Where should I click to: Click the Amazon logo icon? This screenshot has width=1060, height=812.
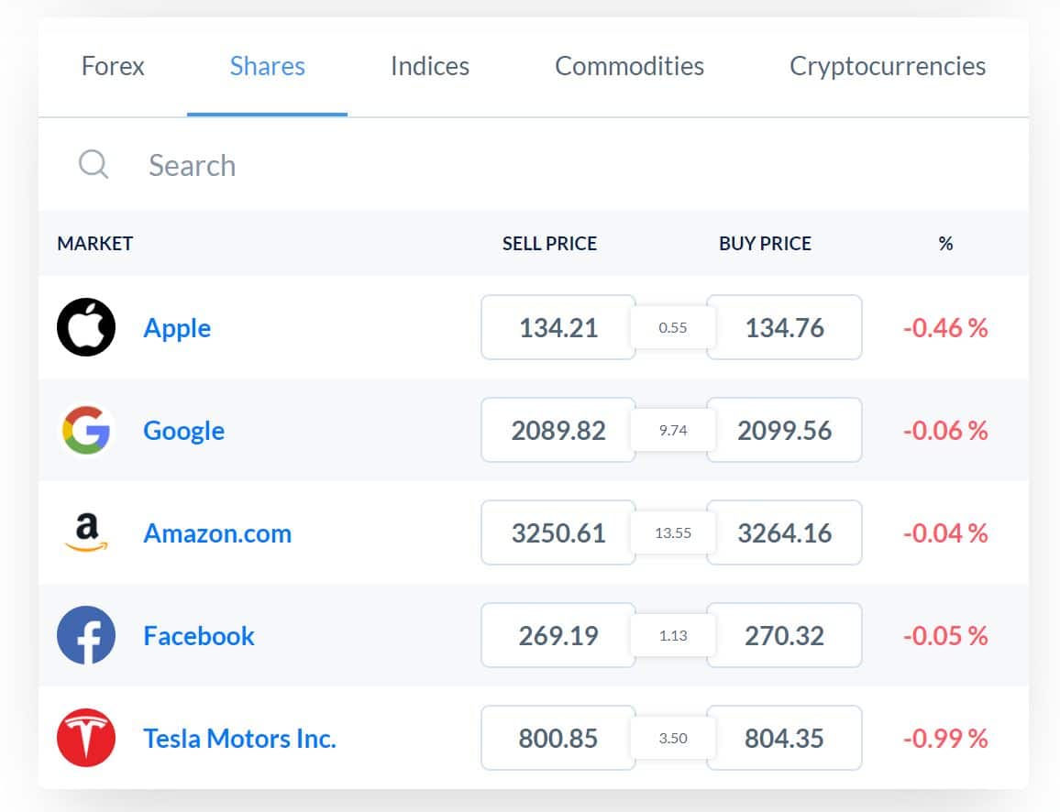coord(86,532)
